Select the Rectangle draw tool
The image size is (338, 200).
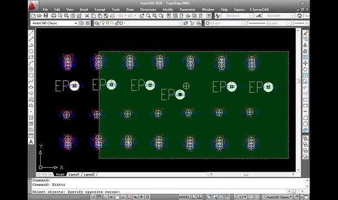tap(31, 57)
